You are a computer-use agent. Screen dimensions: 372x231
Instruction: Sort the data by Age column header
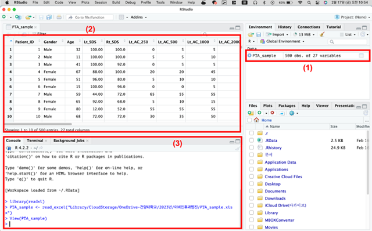73,42
